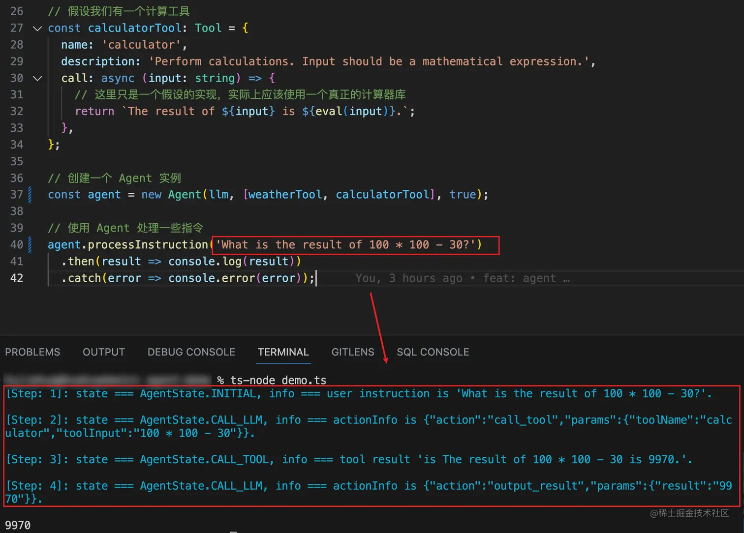This screenshot has width=744, height=533.
Task: Click the true argument on line 37
Action: click(x=463, y=195)
